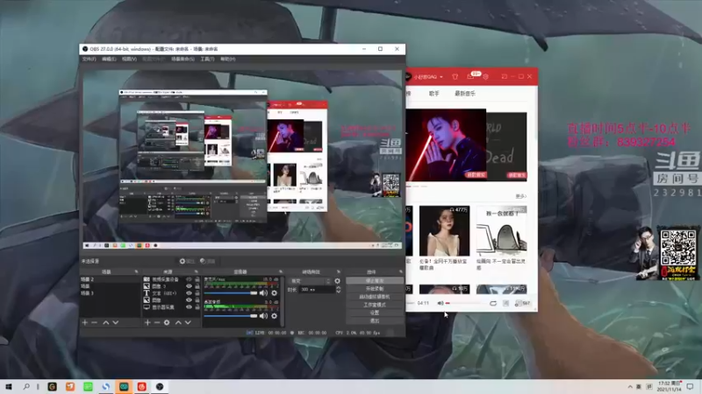Open the green app icon on the taskbar

[88, 386]
